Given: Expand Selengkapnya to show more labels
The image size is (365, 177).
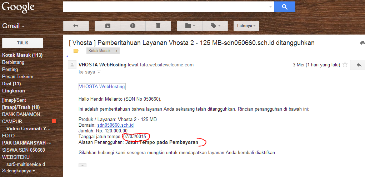Looking at the screenshot, I should pos(19,171).
